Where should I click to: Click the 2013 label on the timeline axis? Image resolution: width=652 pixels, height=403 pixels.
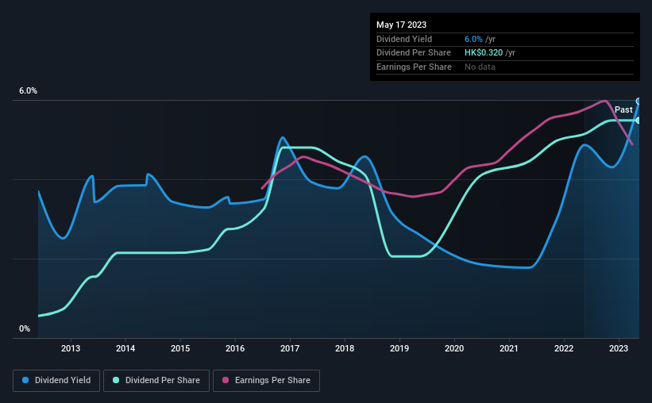(x=71, y=348)
